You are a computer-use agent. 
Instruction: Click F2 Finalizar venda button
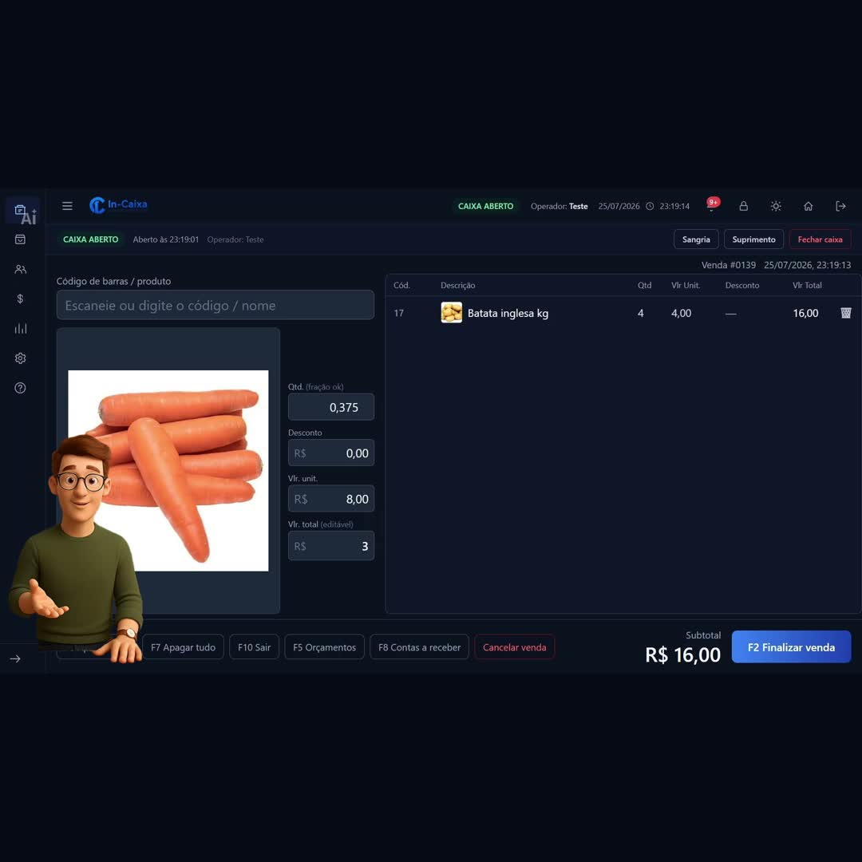(791, 647)
